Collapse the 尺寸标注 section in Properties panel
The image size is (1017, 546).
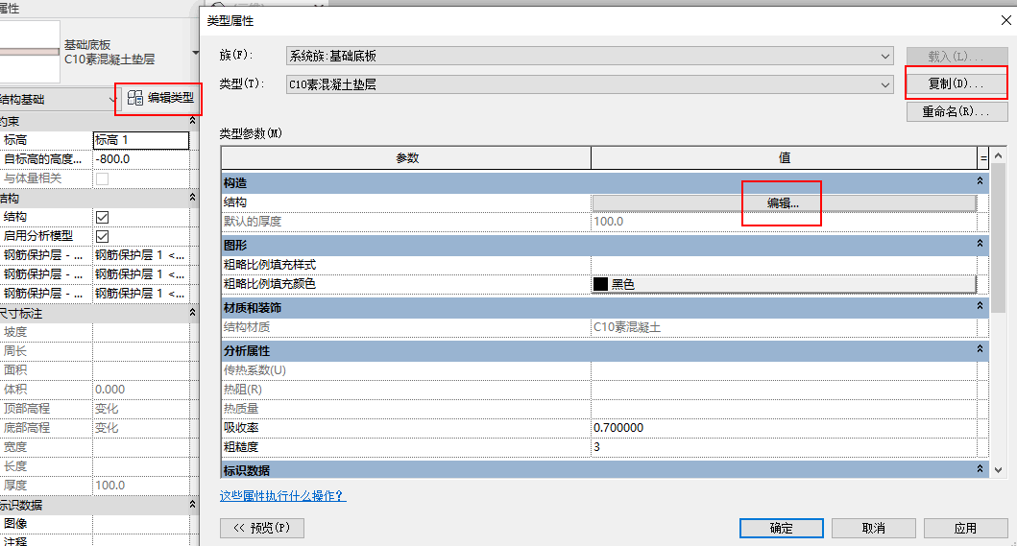[192, 313]
